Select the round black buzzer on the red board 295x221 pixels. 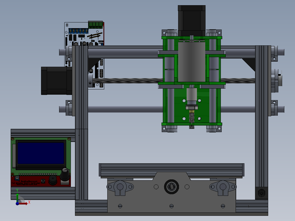point(53,180)
